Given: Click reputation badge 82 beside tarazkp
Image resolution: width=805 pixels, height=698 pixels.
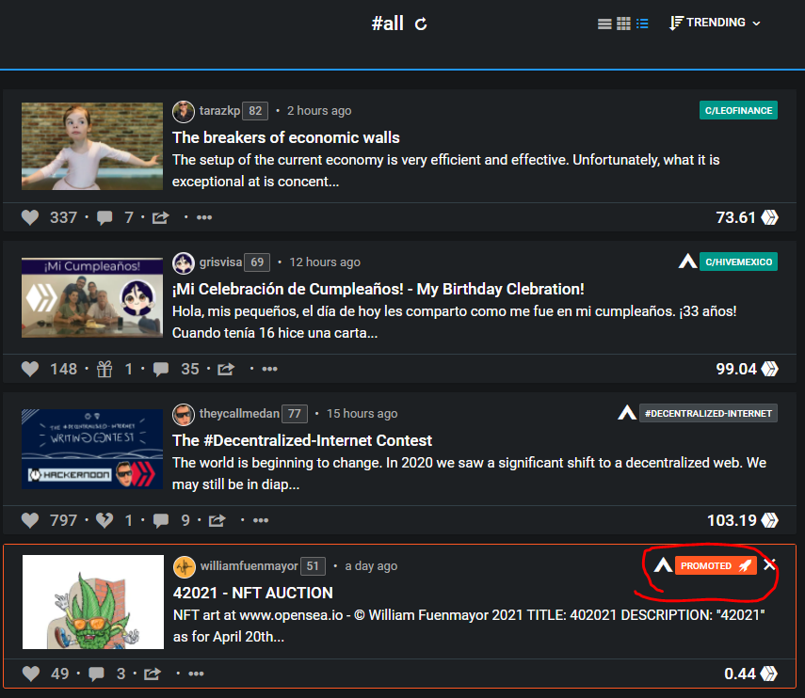Looking at the screenshot, I should pos(255,111).
